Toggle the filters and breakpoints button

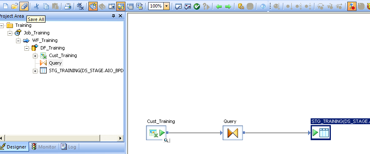coord(351,6)
